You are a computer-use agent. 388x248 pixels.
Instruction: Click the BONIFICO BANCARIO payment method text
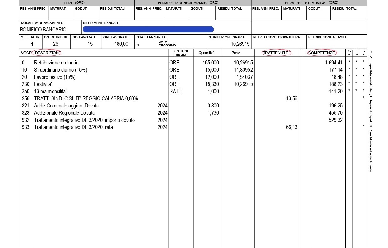[x=43, y=30]
